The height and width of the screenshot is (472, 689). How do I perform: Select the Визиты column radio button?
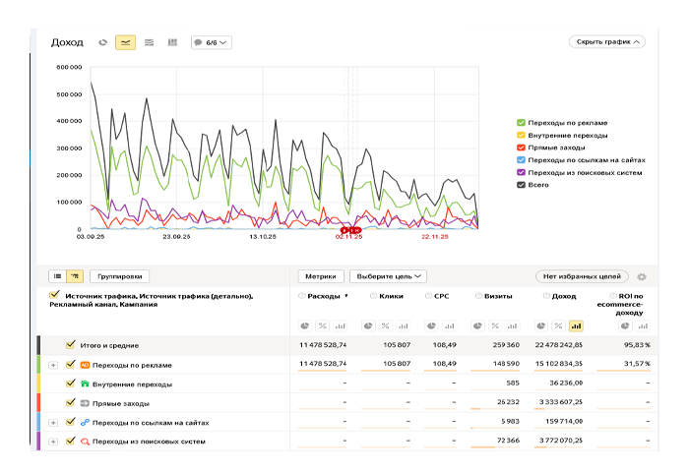(478, 295)
